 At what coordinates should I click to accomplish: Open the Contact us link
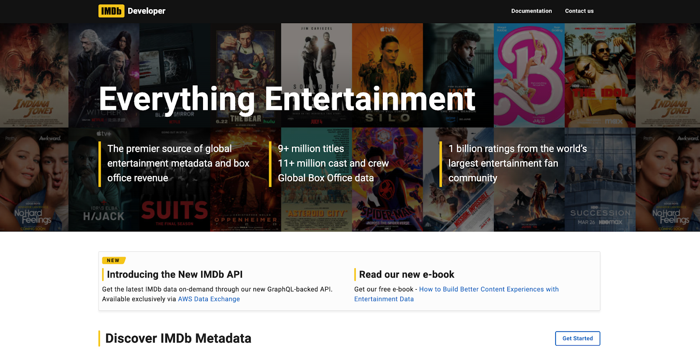click(x=579, y=11)
